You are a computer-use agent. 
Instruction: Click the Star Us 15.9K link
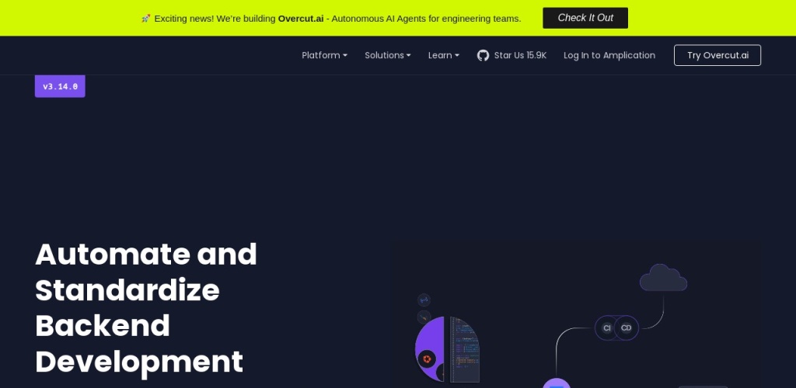[x=520, y=55]
